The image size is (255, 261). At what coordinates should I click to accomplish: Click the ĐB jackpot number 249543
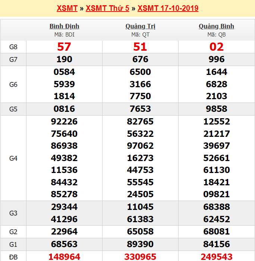(x=216, y=257)
